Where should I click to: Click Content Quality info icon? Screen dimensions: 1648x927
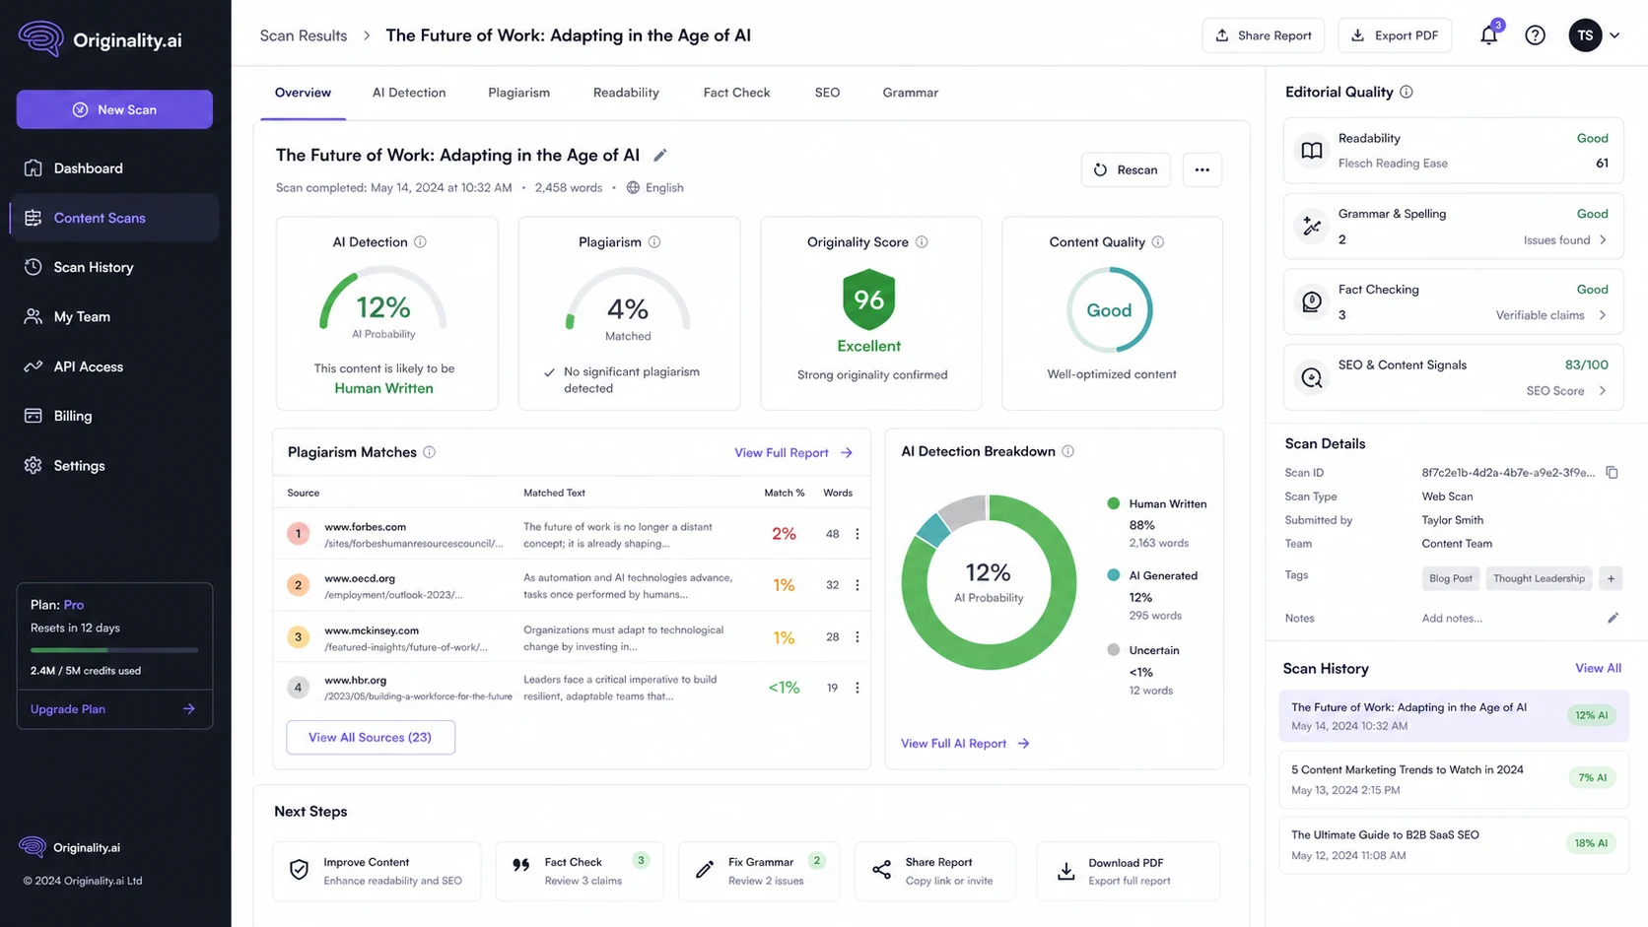(x=1158, y=242)
